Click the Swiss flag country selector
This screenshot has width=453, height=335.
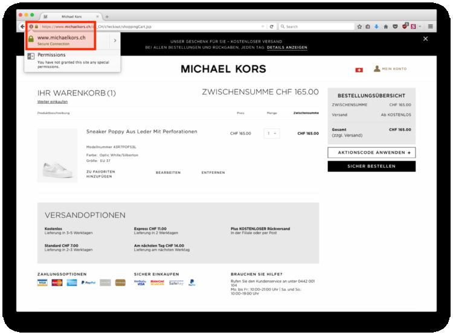point(359,70)
